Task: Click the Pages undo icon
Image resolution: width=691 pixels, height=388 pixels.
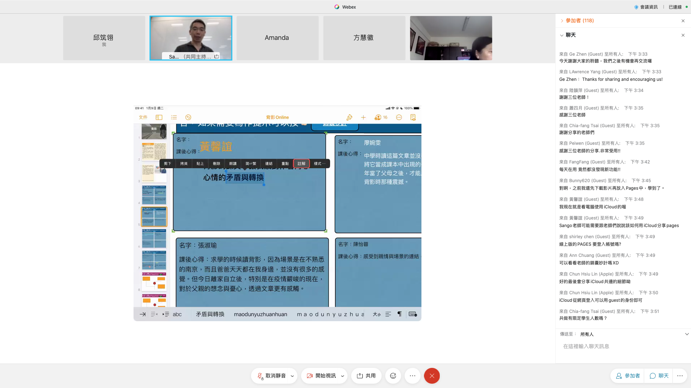Action: coord(188,117)
